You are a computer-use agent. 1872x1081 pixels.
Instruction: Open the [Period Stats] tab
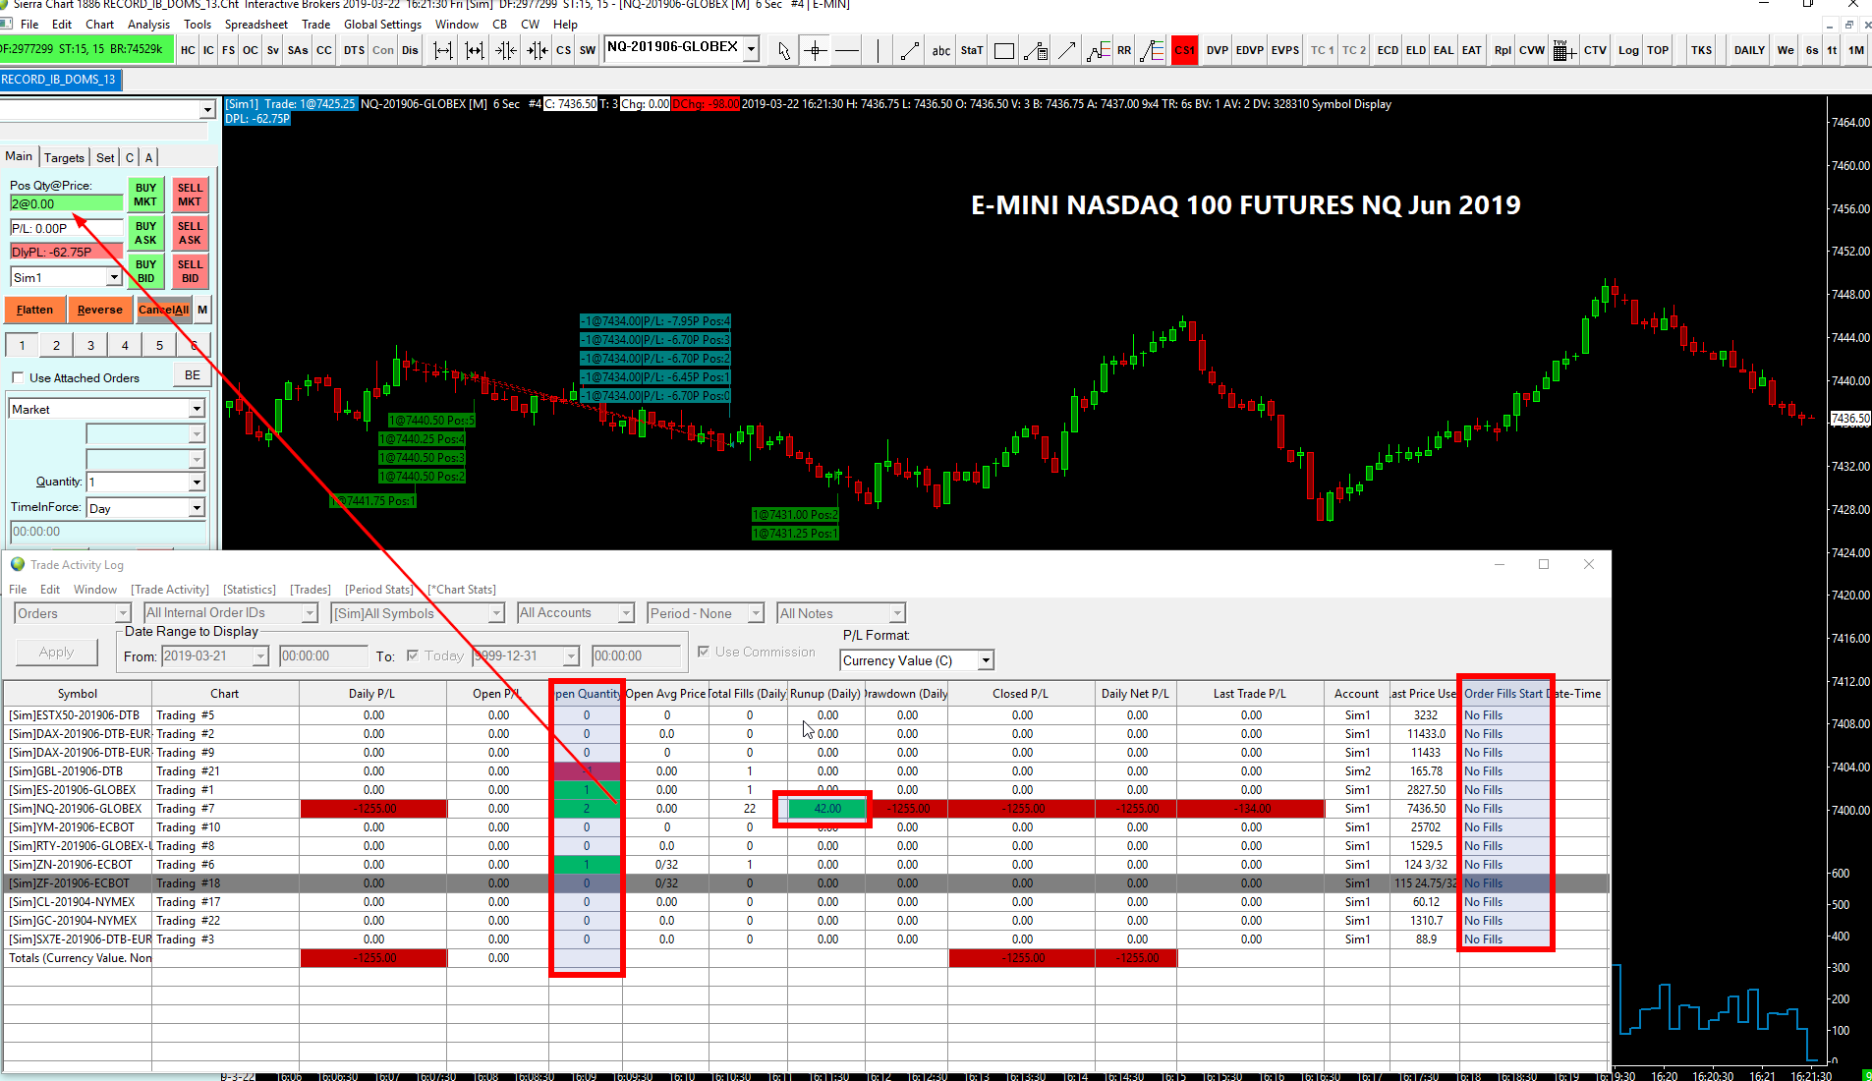coord(379,590)
